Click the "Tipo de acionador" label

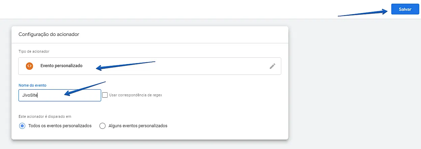[x=34, y=51]
